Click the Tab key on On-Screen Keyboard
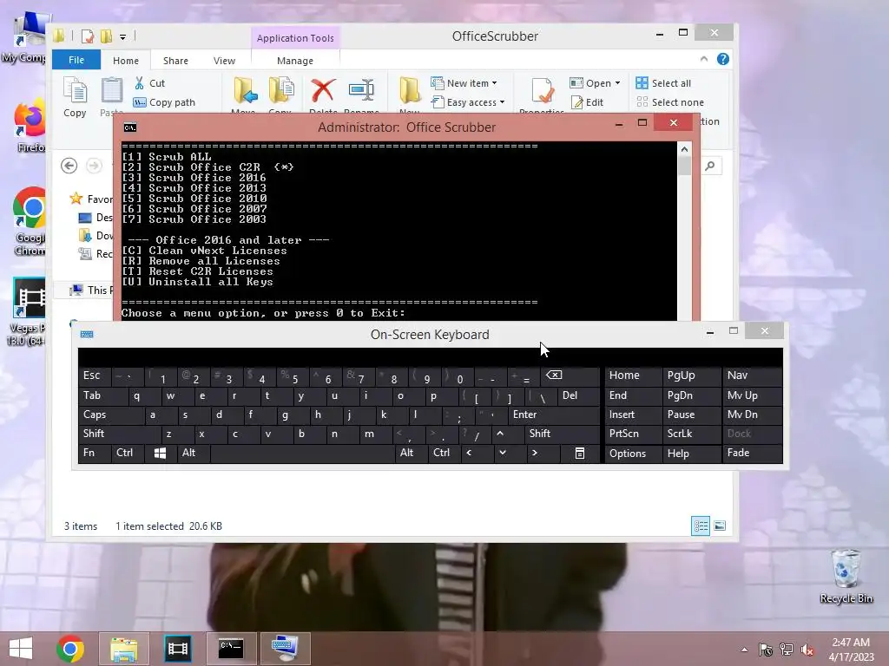This screenshot has height=666, width=889. (x=103, y=395)
